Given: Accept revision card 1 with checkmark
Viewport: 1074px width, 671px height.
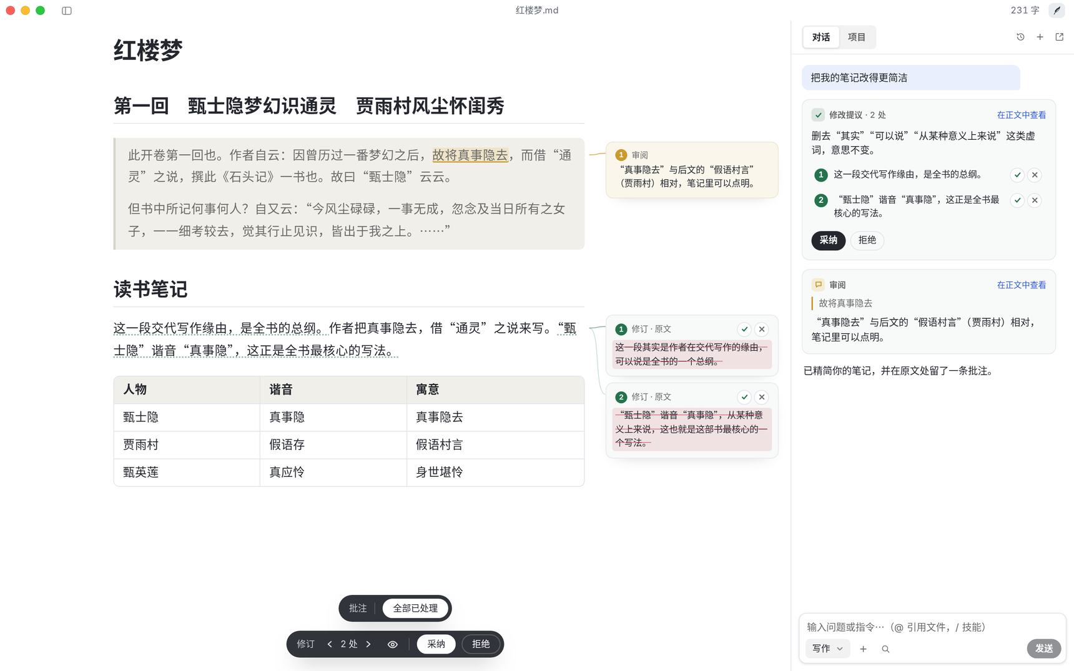Looking at the screenshot, I should tap(744, 329).
